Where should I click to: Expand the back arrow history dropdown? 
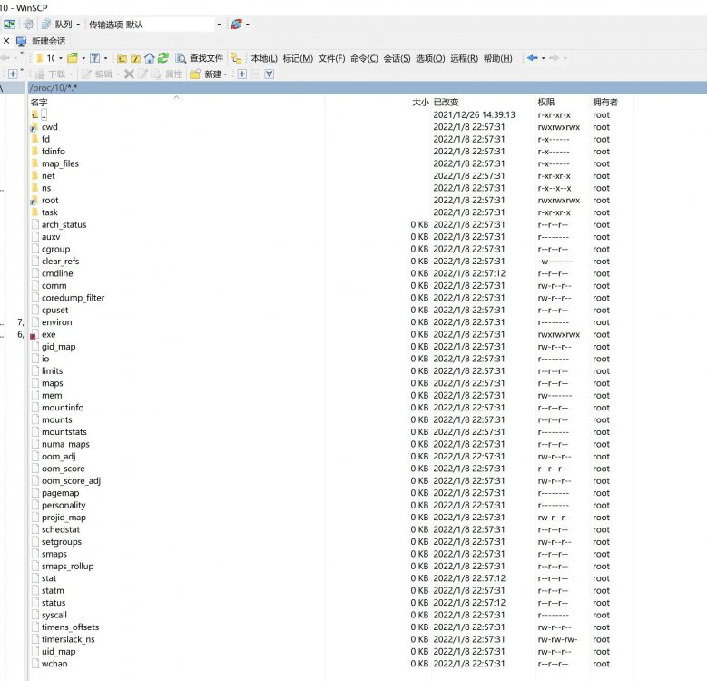543,58
